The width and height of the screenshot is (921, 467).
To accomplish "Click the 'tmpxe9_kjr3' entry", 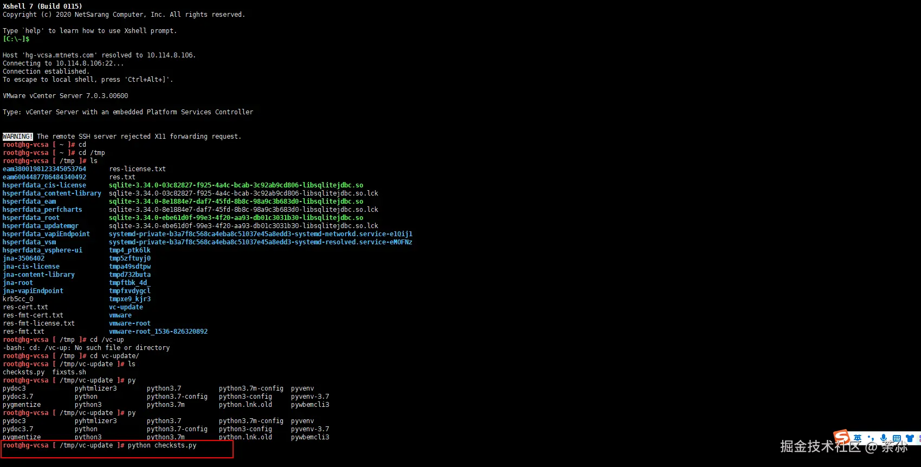I will click(130, 299).
